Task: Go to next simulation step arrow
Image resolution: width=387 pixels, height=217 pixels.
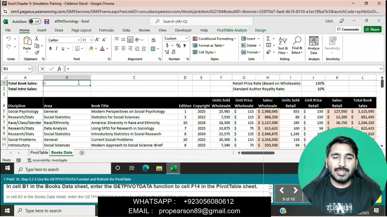Action: (x=295, y=190)
